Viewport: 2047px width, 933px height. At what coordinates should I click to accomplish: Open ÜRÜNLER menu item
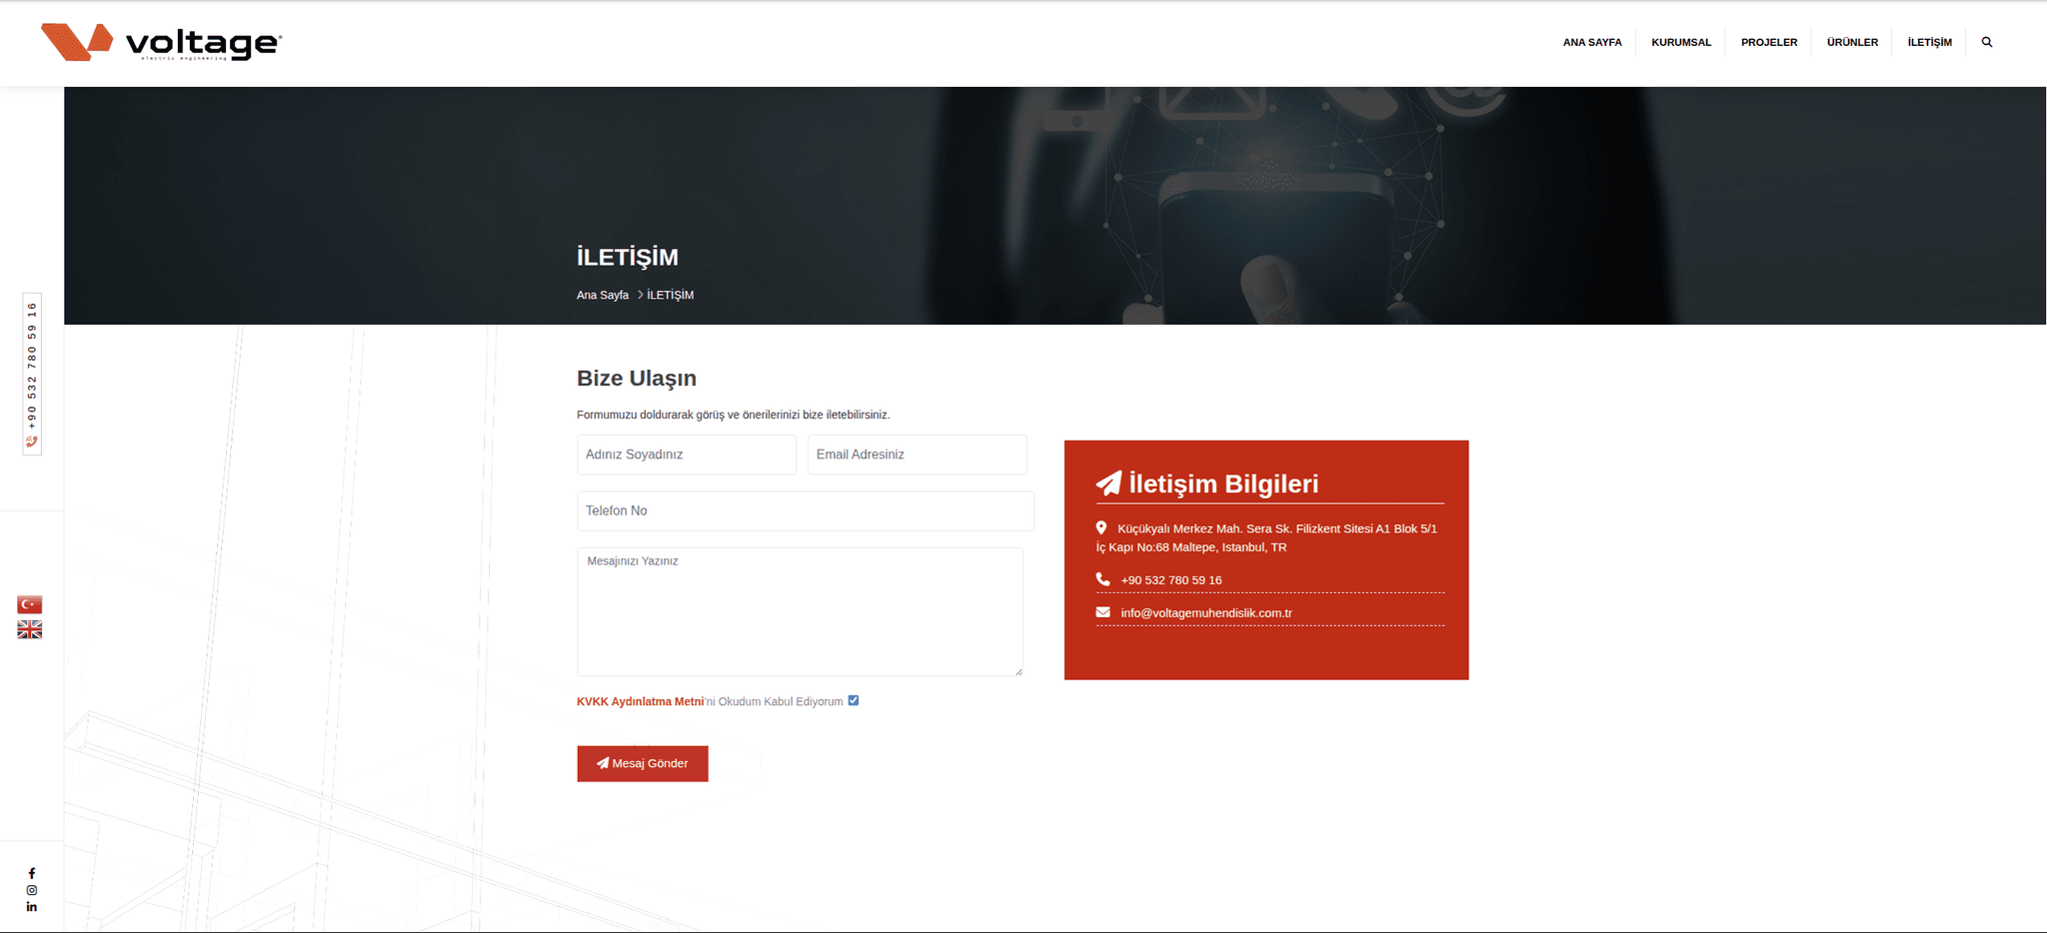[x=1852, y=42]
